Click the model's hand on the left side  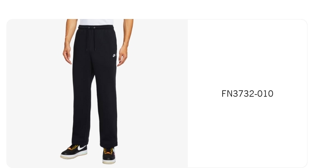(x=67, y=54)
